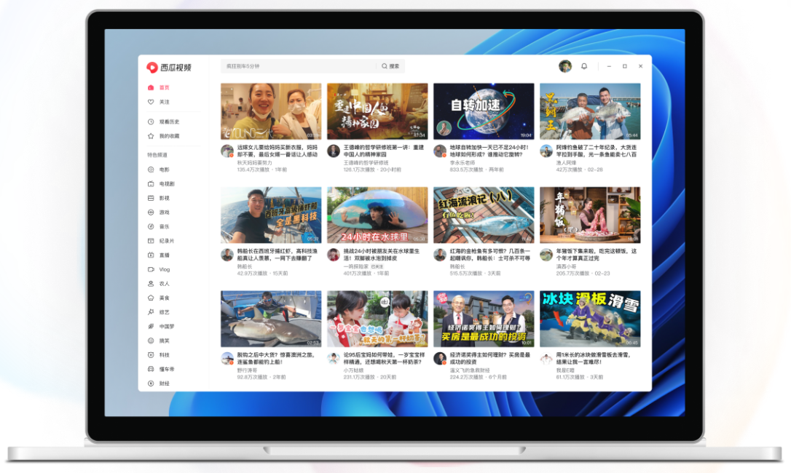The height and width of the screenshot is (473, 791).
Task: Select the 科技 tech channel icon
Action: click(150, 355)
